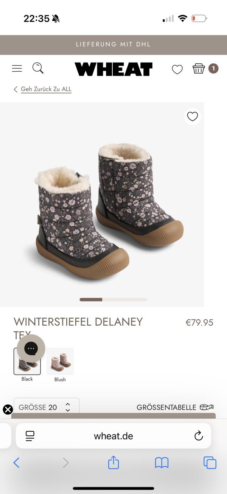Screen dimensions: 227x494
Task: Open the search magnifier icon
Action: 38,68
